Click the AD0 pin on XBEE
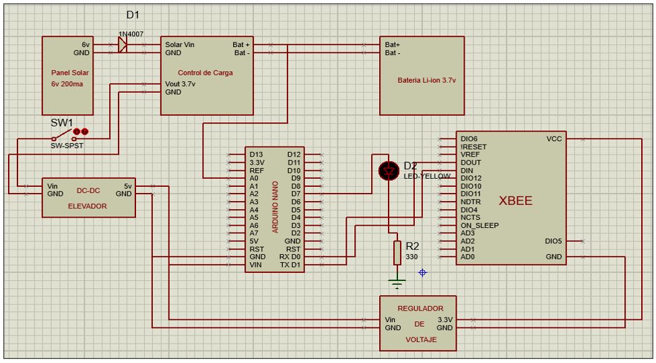Viewport: 656px width, 363px height. tap(467, 257)
